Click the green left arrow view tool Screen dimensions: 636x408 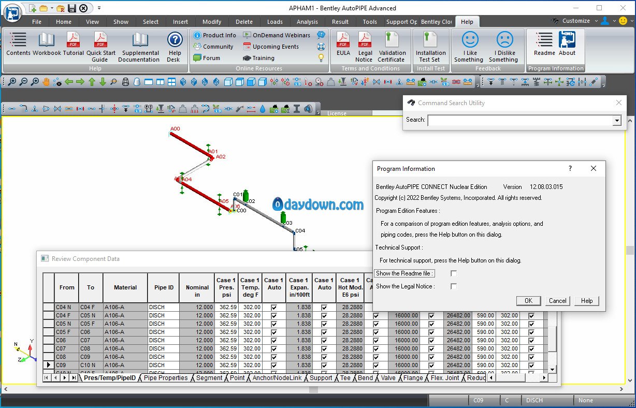click(x=69, y=82)
